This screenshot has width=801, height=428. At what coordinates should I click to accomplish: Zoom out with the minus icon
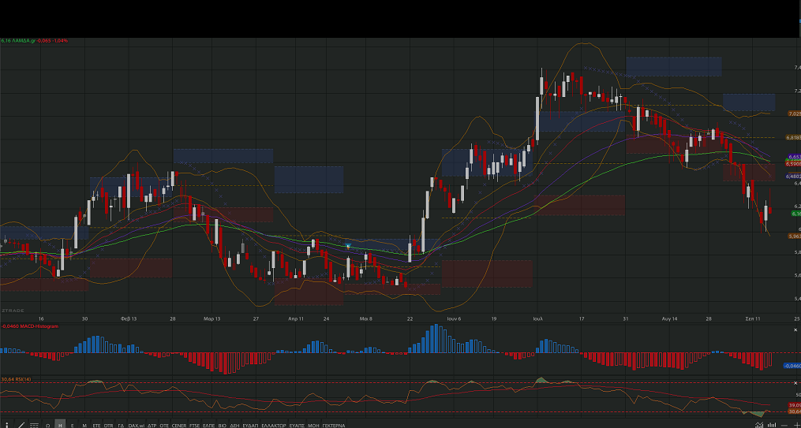pyautogui.click(x=784, y=426)
